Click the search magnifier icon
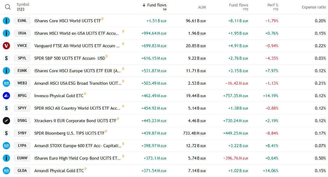The height and width of the screenshot is (177, 328). click(x=8, y=7)
